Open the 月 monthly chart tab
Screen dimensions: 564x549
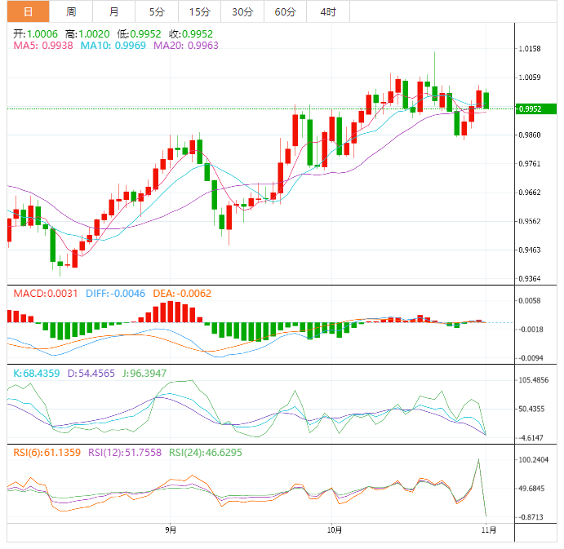click(113, 11)
